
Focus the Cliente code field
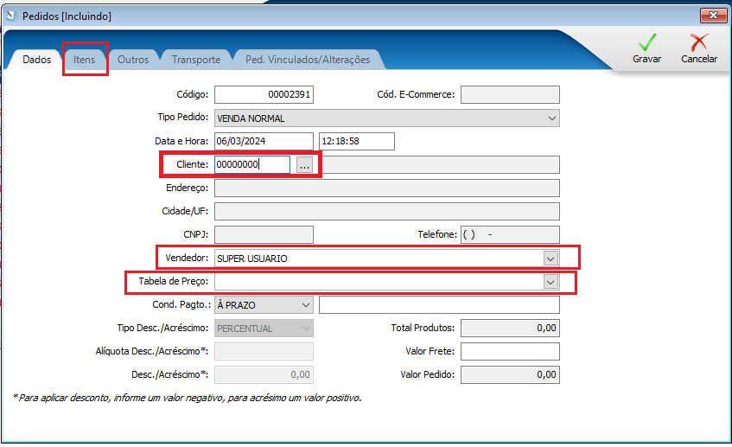point(252,164)
